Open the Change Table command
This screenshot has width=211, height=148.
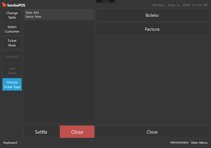pyautogui.click(x=12, y=15)
